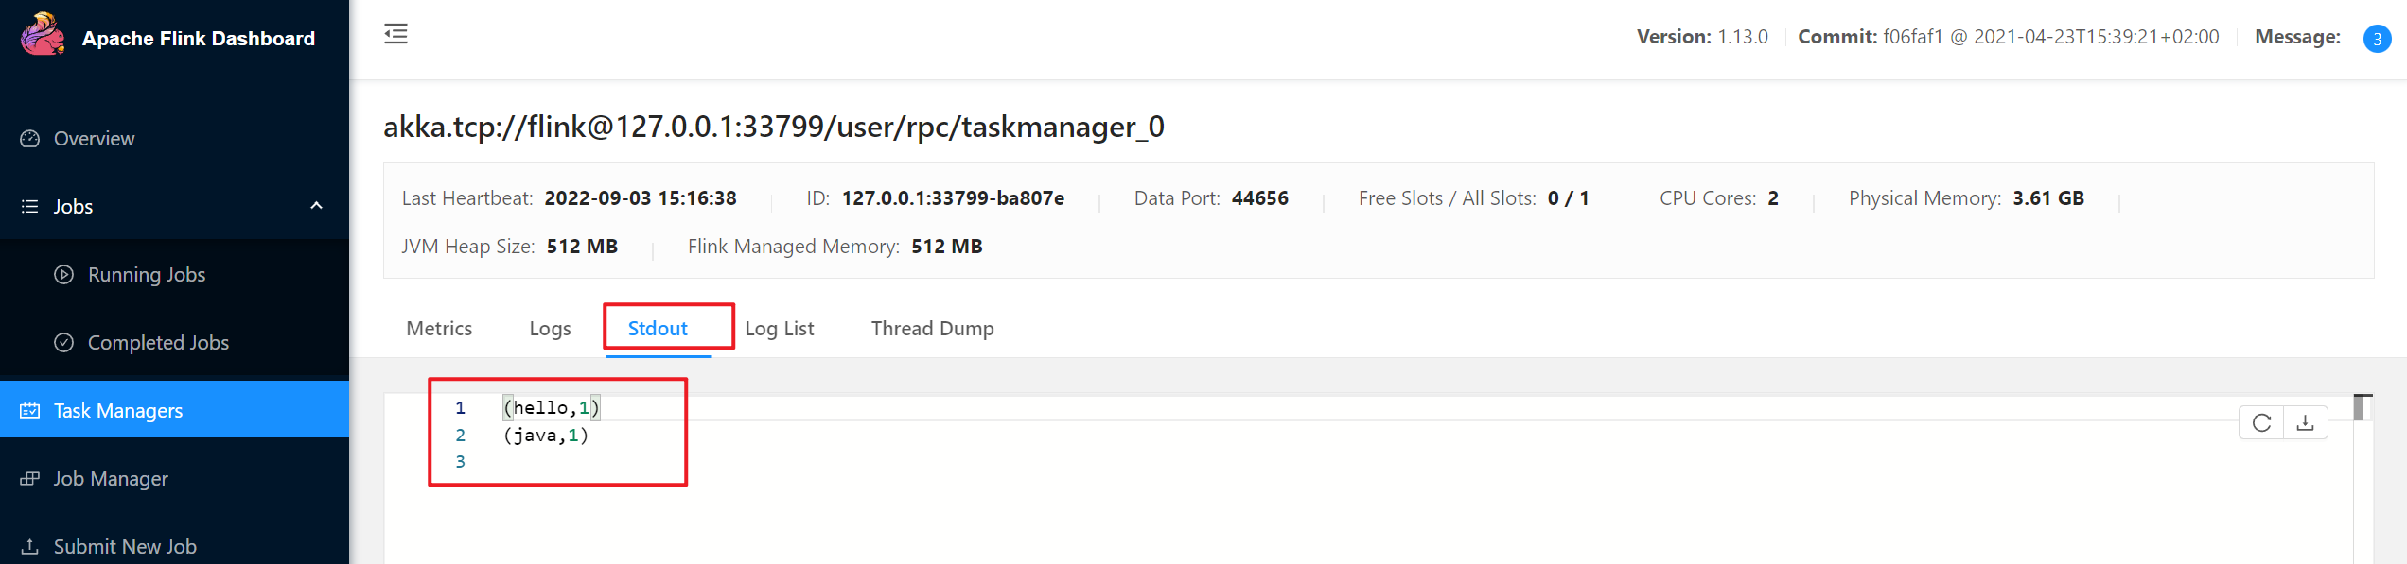
Task: Switch to the Metrics tab
Action: coord(439,329)
